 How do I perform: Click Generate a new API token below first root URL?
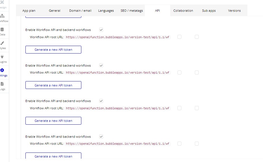click(x=53, y=50)
